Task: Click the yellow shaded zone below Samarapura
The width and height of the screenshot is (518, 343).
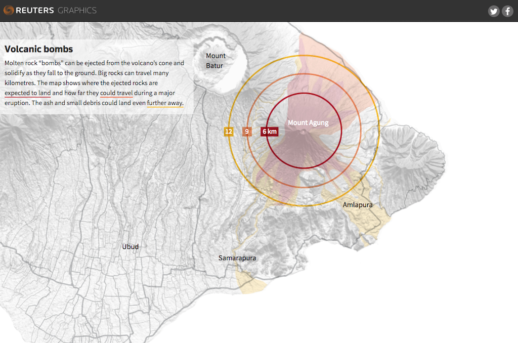Action: [250, 284]
